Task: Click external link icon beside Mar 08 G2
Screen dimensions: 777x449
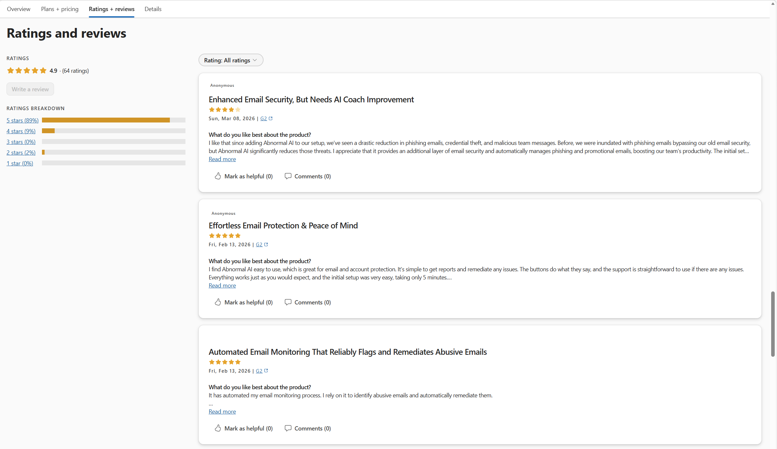Action: click(271, 119)
